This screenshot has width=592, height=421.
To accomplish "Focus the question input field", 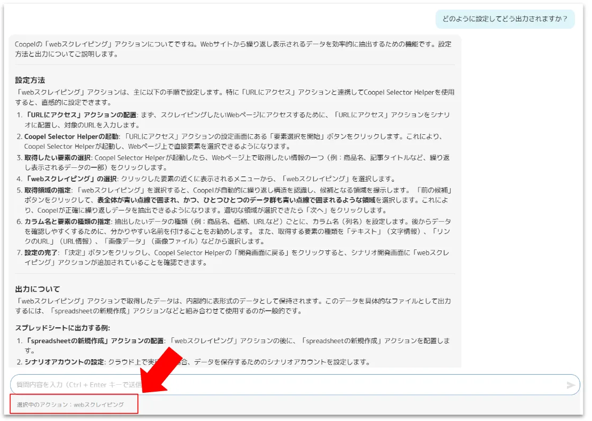I will coord(295,385).
